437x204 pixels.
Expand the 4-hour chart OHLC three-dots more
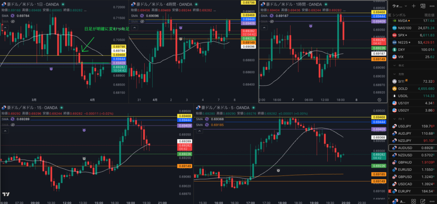point(214,10)
